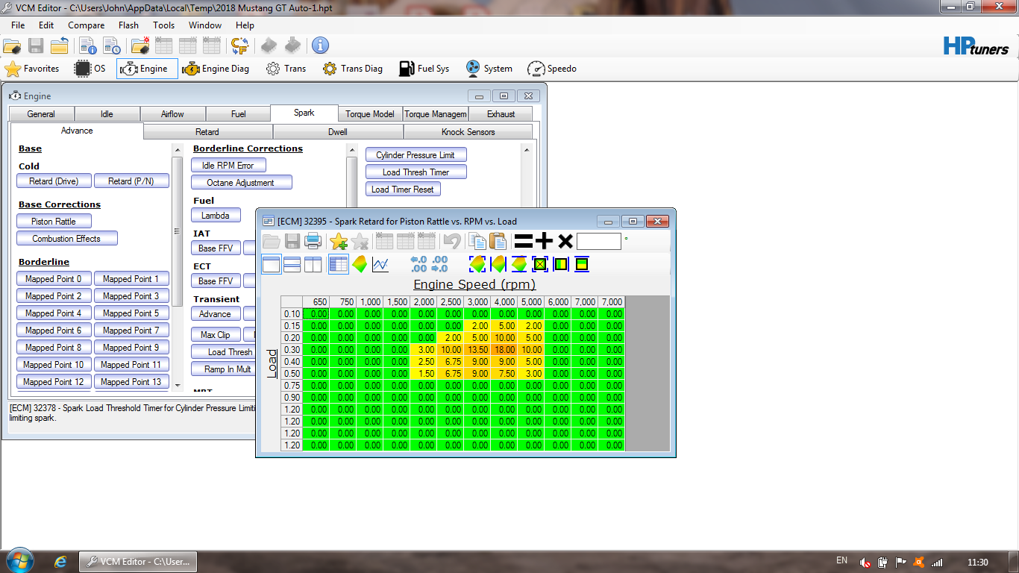This screenshot has width=1019, height=573.
Task: Open the Compare menu
Action: point(86,25)
